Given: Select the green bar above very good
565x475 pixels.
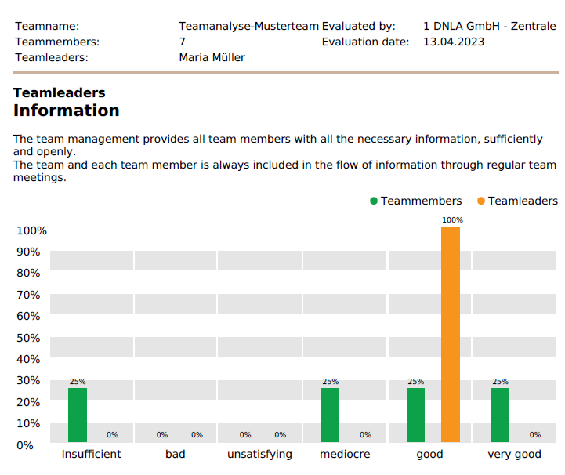Looking at the screenshot, I should point(500,415).
